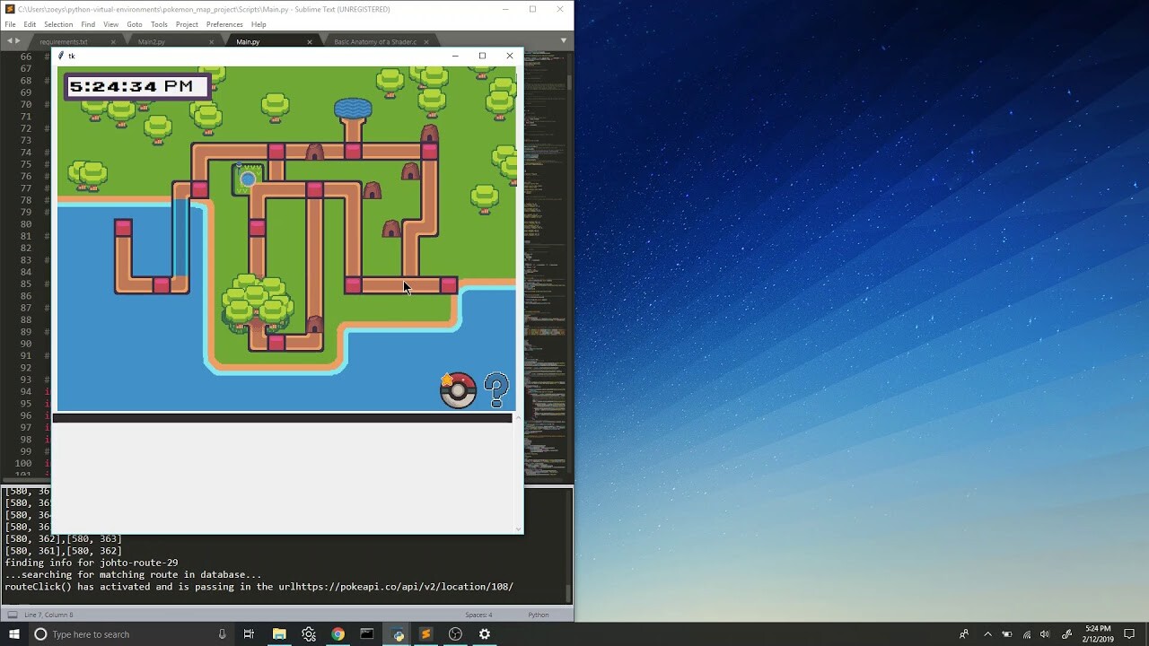The image size is (1149, 646).
Task: Switch to the Basic Anatomy of a Shader.c tab
Action: (x=376, y=41)
